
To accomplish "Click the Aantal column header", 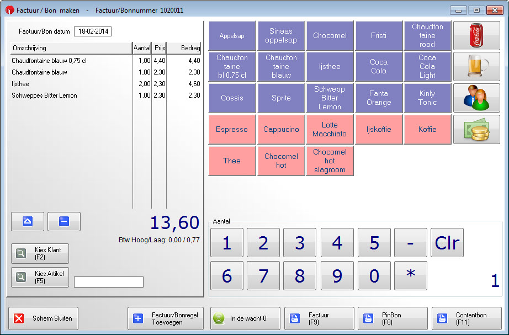I will [142, 48].
